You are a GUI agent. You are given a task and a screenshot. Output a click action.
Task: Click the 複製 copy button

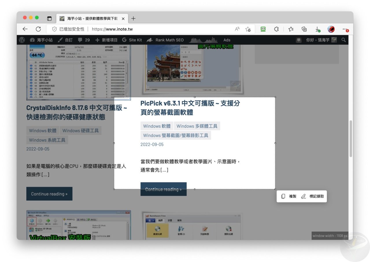[288, 196]
